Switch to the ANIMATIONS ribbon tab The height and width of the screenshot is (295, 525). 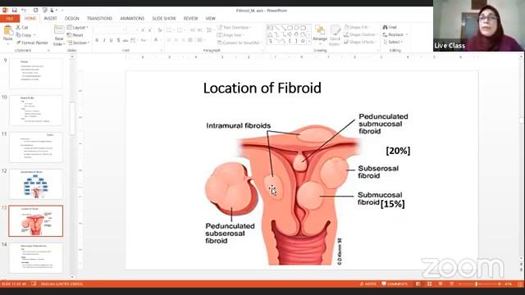(x=132, y=18)
